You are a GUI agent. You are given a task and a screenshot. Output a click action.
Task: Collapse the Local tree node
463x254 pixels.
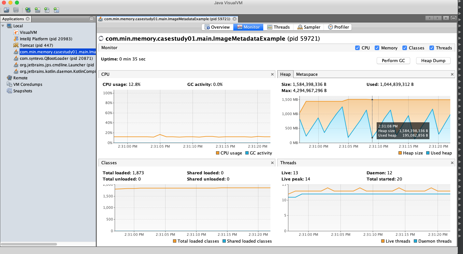(2, 26)
